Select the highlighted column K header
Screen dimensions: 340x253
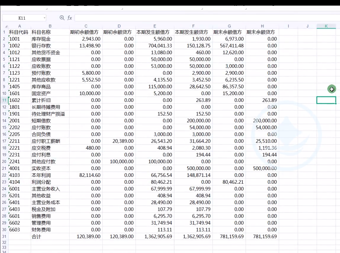[x=326, y=26]
